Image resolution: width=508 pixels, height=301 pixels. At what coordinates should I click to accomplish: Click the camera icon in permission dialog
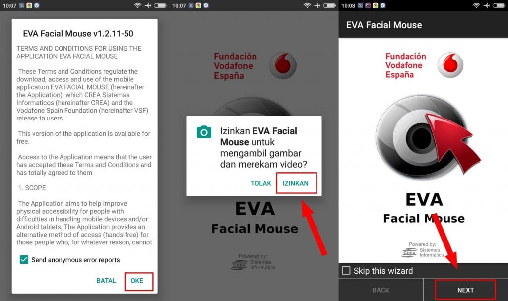pyautogui.click(x=204, y=132)
